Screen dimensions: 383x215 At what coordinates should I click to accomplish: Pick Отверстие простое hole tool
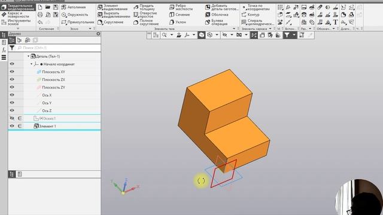(145, 15)
